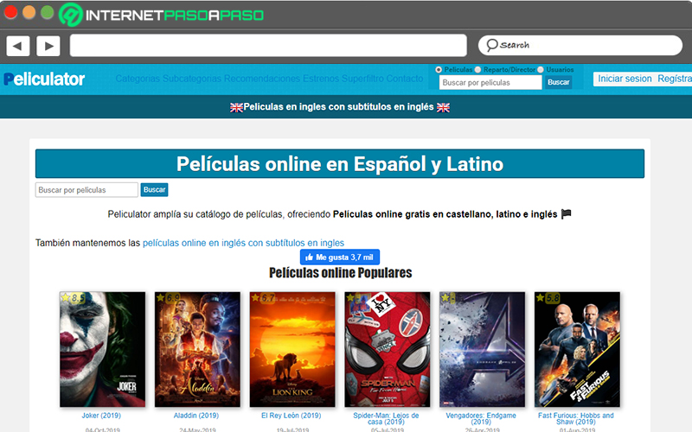Click the magnifier icon in Search box
Image resolution: width=692 pixels, height=432 pixels.
click(491, 45)
